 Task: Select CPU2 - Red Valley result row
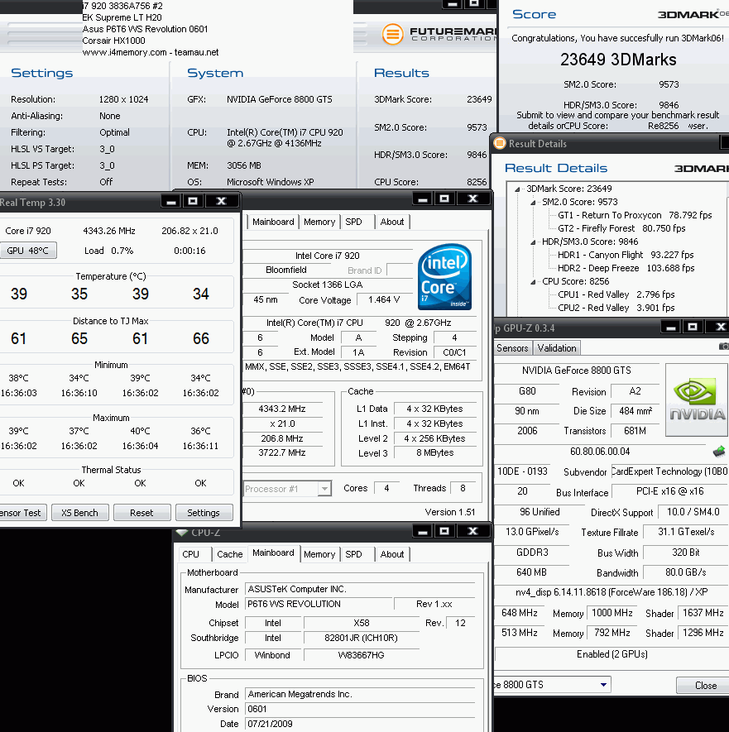point(616,308)
